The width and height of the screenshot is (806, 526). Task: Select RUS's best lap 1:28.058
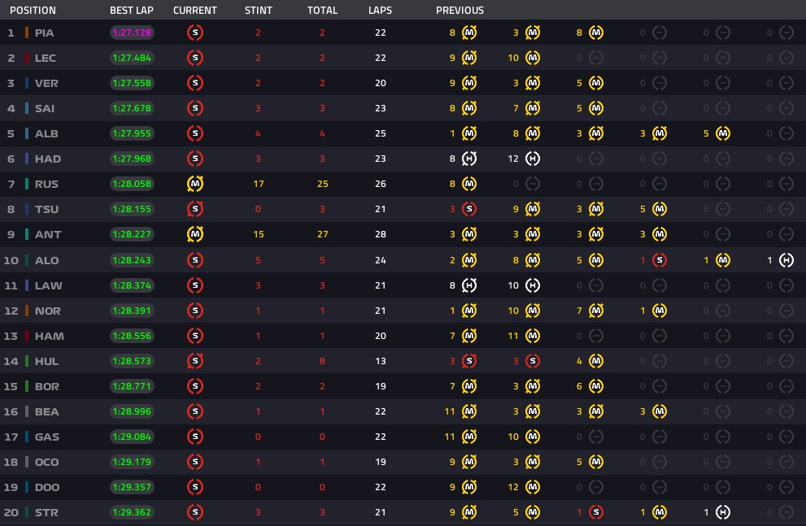[132, 184]
